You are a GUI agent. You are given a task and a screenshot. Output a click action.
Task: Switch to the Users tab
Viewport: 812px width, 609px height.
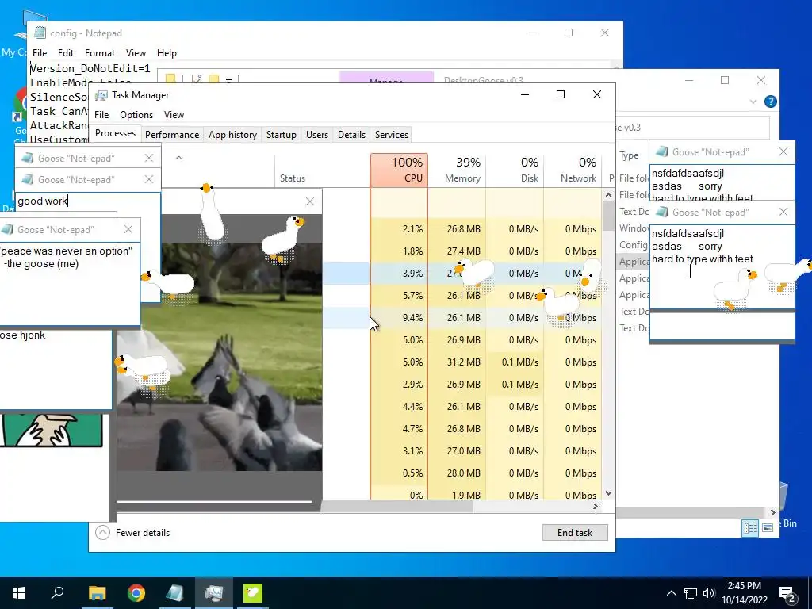[317, 135]
